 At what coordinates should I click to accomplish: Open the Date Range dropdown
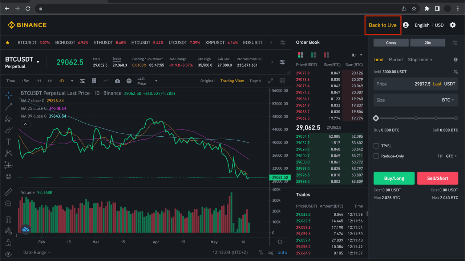[x=37, y=253]
